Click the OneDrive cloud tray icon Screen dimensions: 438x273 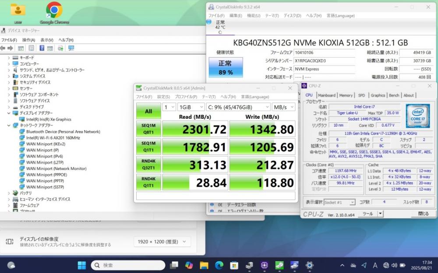(x=353, y=265)
